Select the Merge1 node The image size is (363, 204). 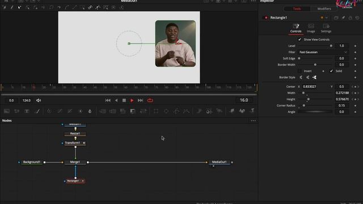tap(75, 162)
